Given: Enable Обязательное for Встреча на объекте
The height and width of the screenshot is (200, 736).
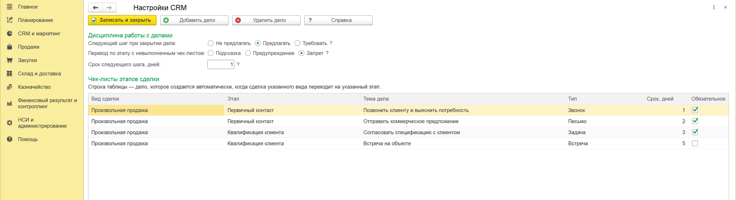Looking at the screenshot, I should 695,144.
